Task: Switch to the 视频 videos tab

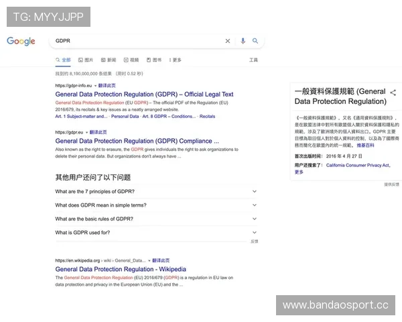Action: click(x=131, y=60)
